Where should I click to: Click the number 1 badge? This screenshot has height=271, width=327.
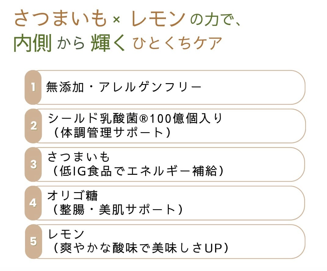(33, 87)
